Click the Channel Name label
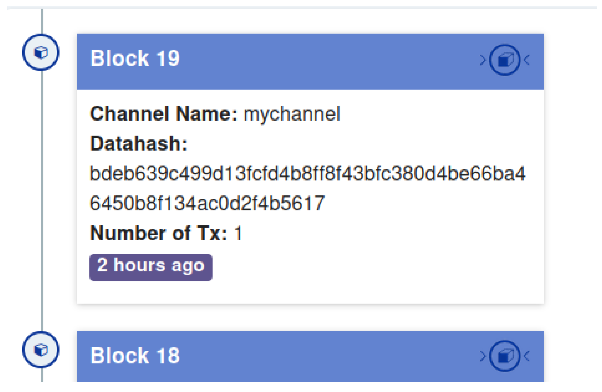Screen dimensions: 602x392 (x=164, y=114)
